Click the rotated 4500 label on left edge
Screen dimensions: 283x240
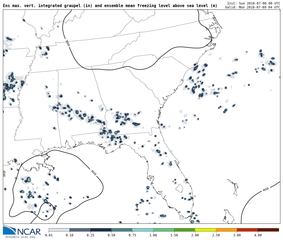click(4, 173)
